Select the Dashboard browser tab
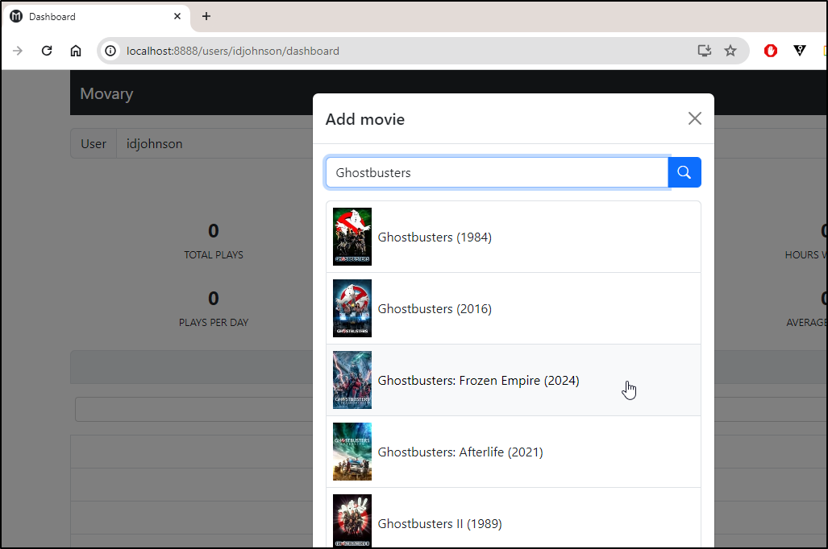Image resolution: width=828 pixels, height=549 pixels. (97, 16)
